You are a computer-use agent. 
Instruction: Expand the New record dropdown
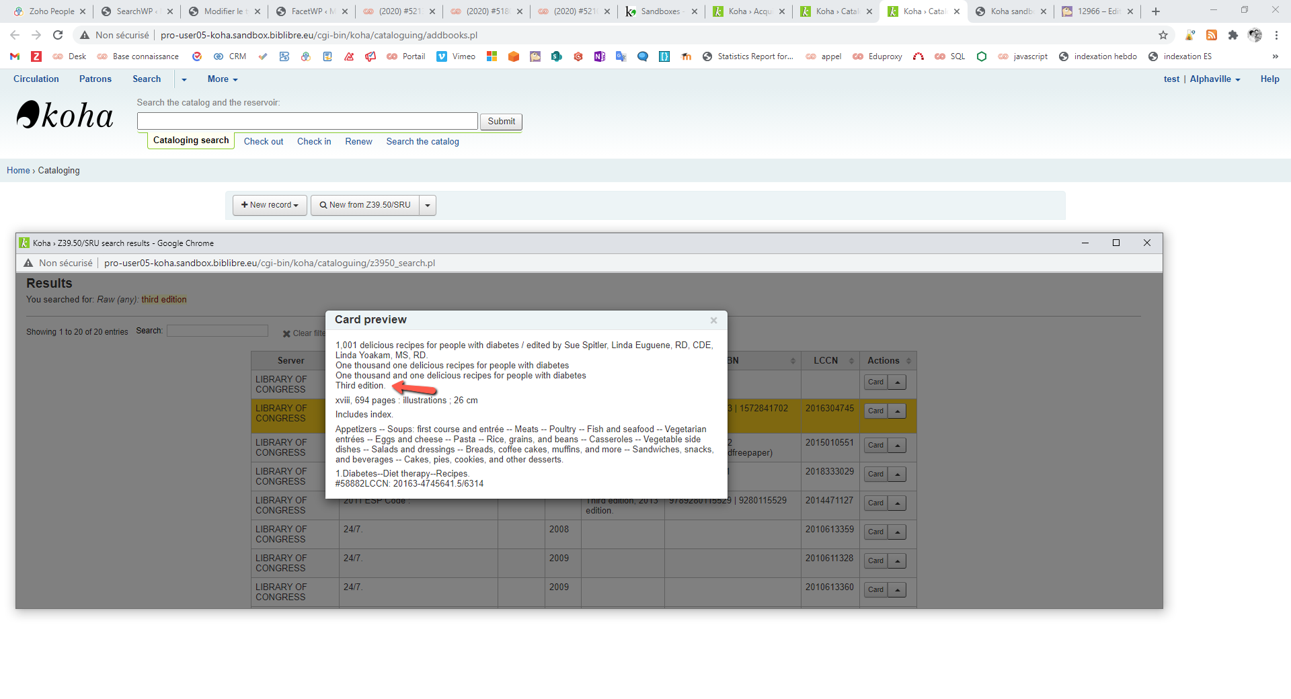pyautogui.click(x=270, y=205)
